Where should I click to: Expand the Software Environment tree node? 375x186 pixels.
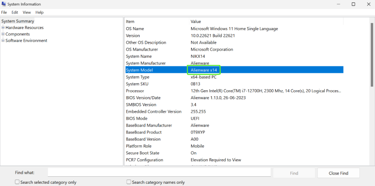click(3, 41)
